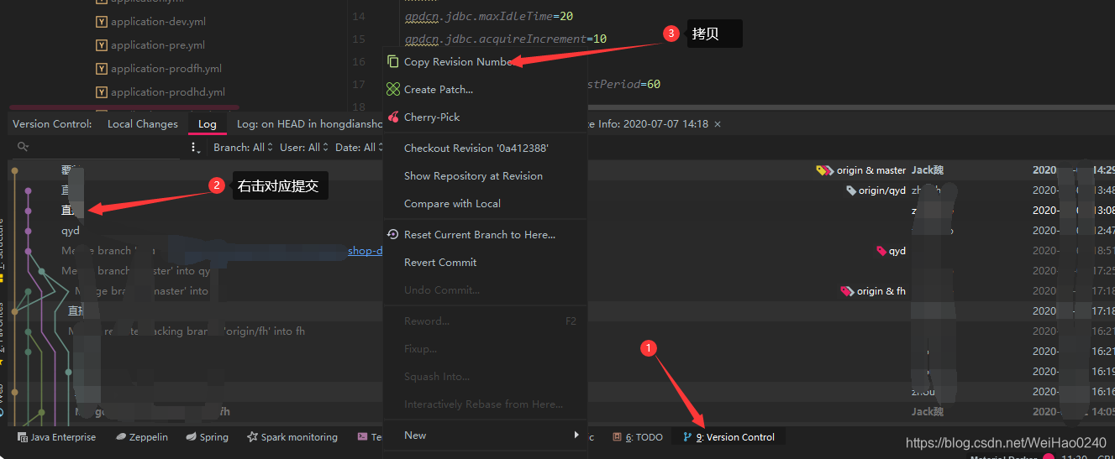Switch to the Local Changes tab
Screen dimensions: 1115x459
pyautogui.click(x=143, y=124)
